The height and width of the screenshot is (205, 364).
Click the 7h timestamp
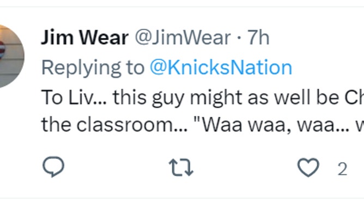click(258, 38)
